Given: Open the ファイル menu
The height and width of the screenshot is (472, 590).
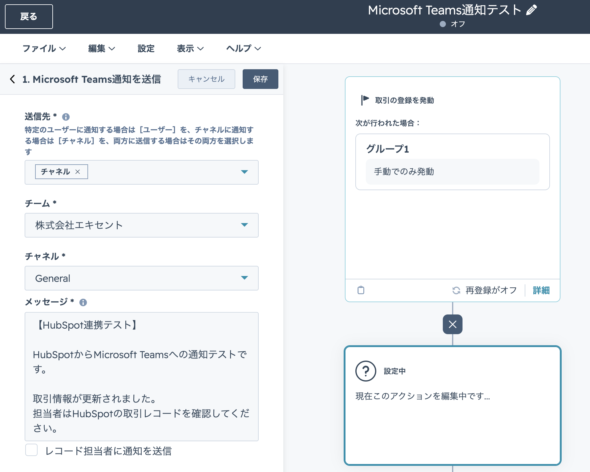Looking at the screenshot, I should coord(44,49).
